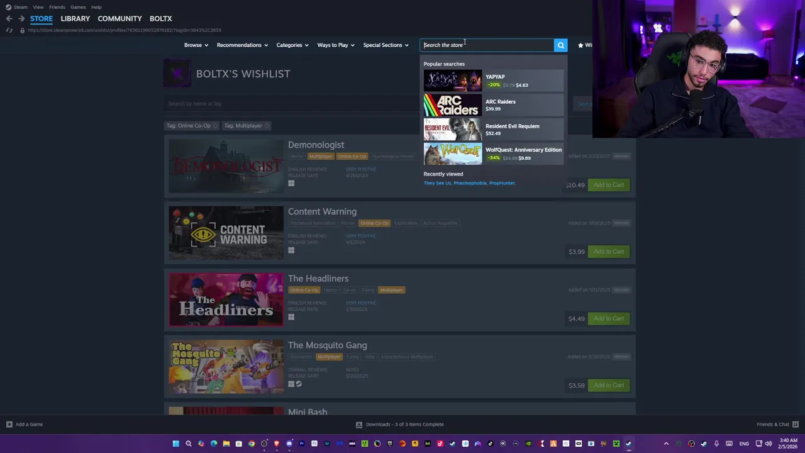Open the ENG language indicator
The width and height of the screenshot is (805, 453).
pos(744,444)
